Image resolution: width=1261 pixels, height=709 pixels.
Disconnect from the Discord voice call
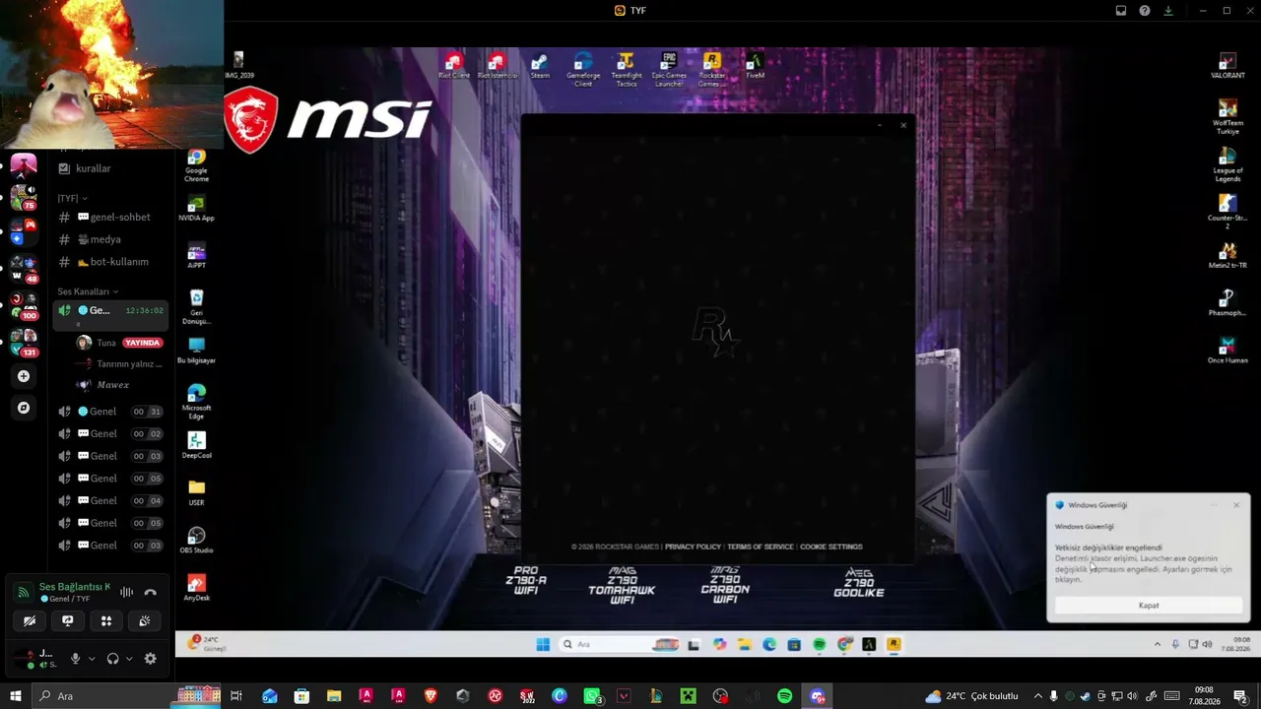coord(150,592)
